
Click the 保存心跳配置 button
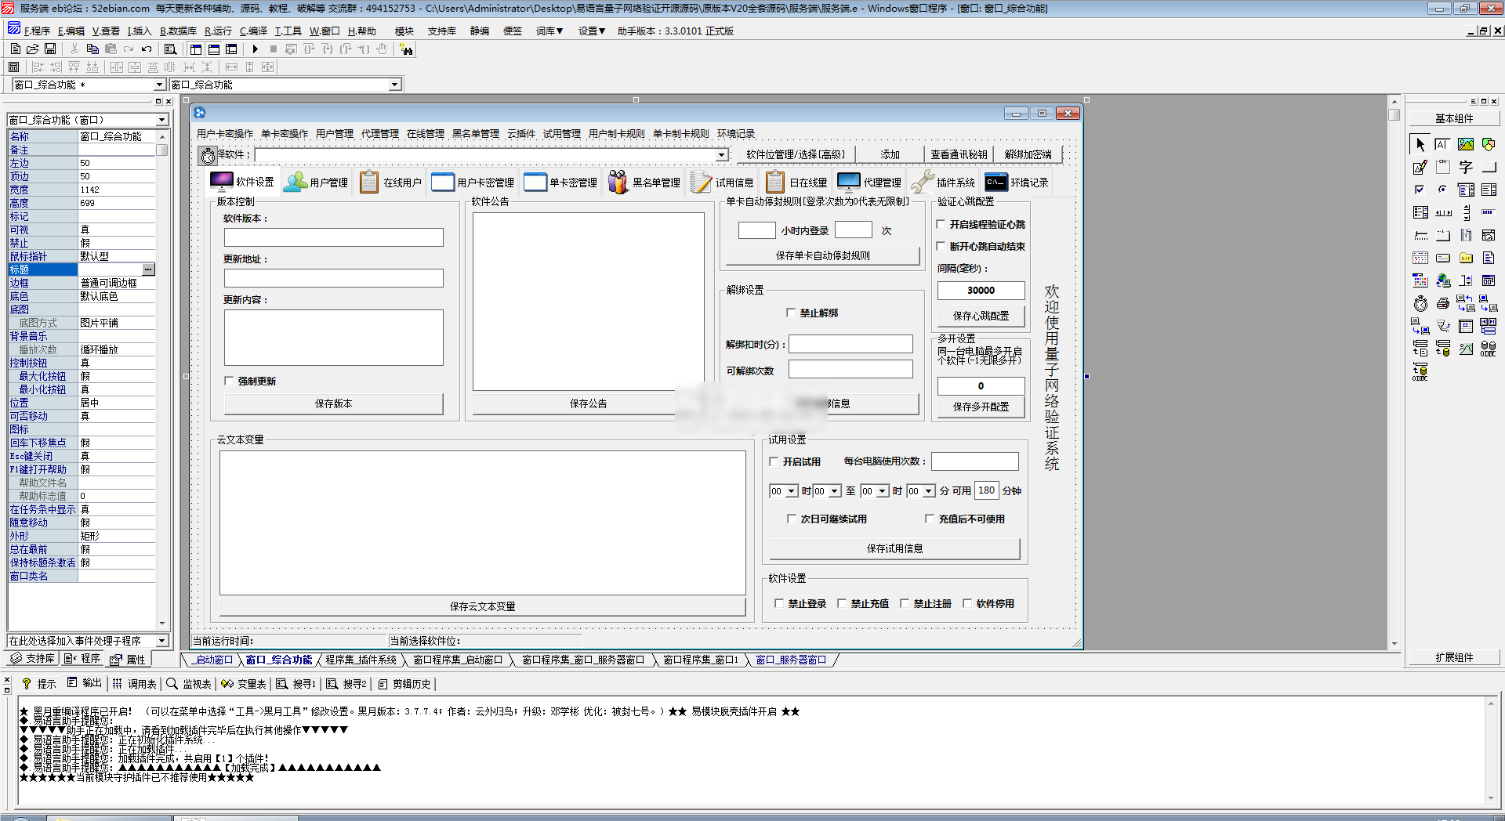click(981, 316)
